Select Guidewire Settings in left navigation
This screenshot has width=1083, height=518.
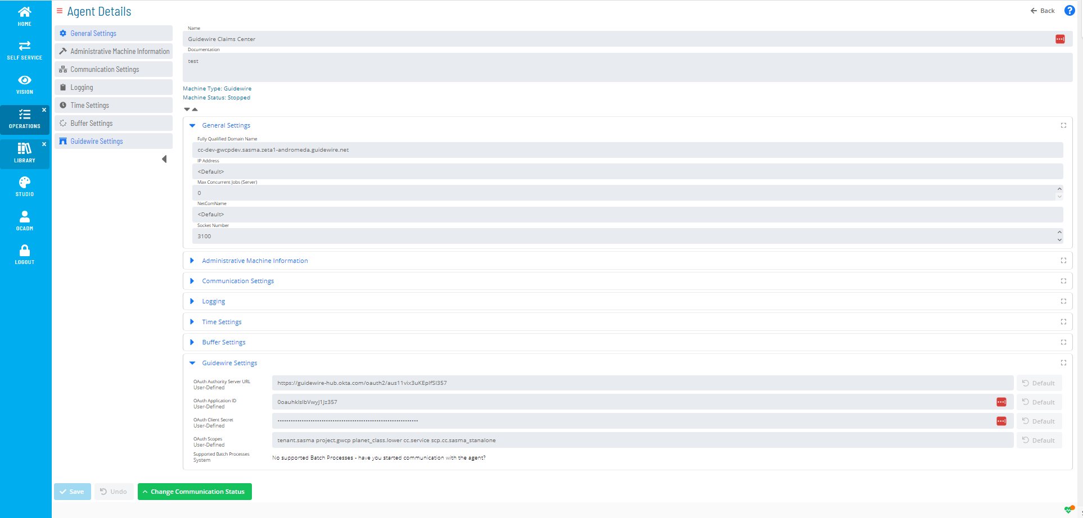114,141
